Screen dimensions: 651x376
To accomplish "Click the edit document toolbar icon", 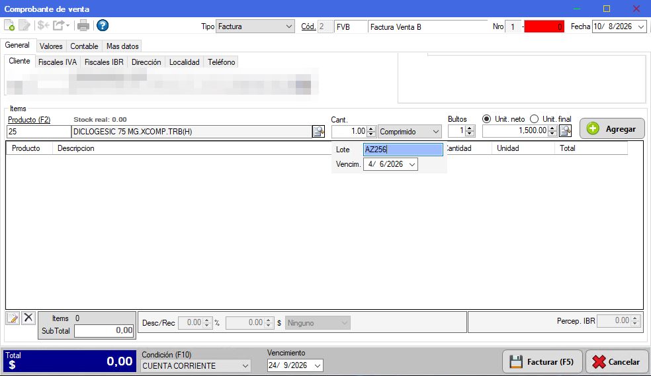I will click(x=24, y=26).
